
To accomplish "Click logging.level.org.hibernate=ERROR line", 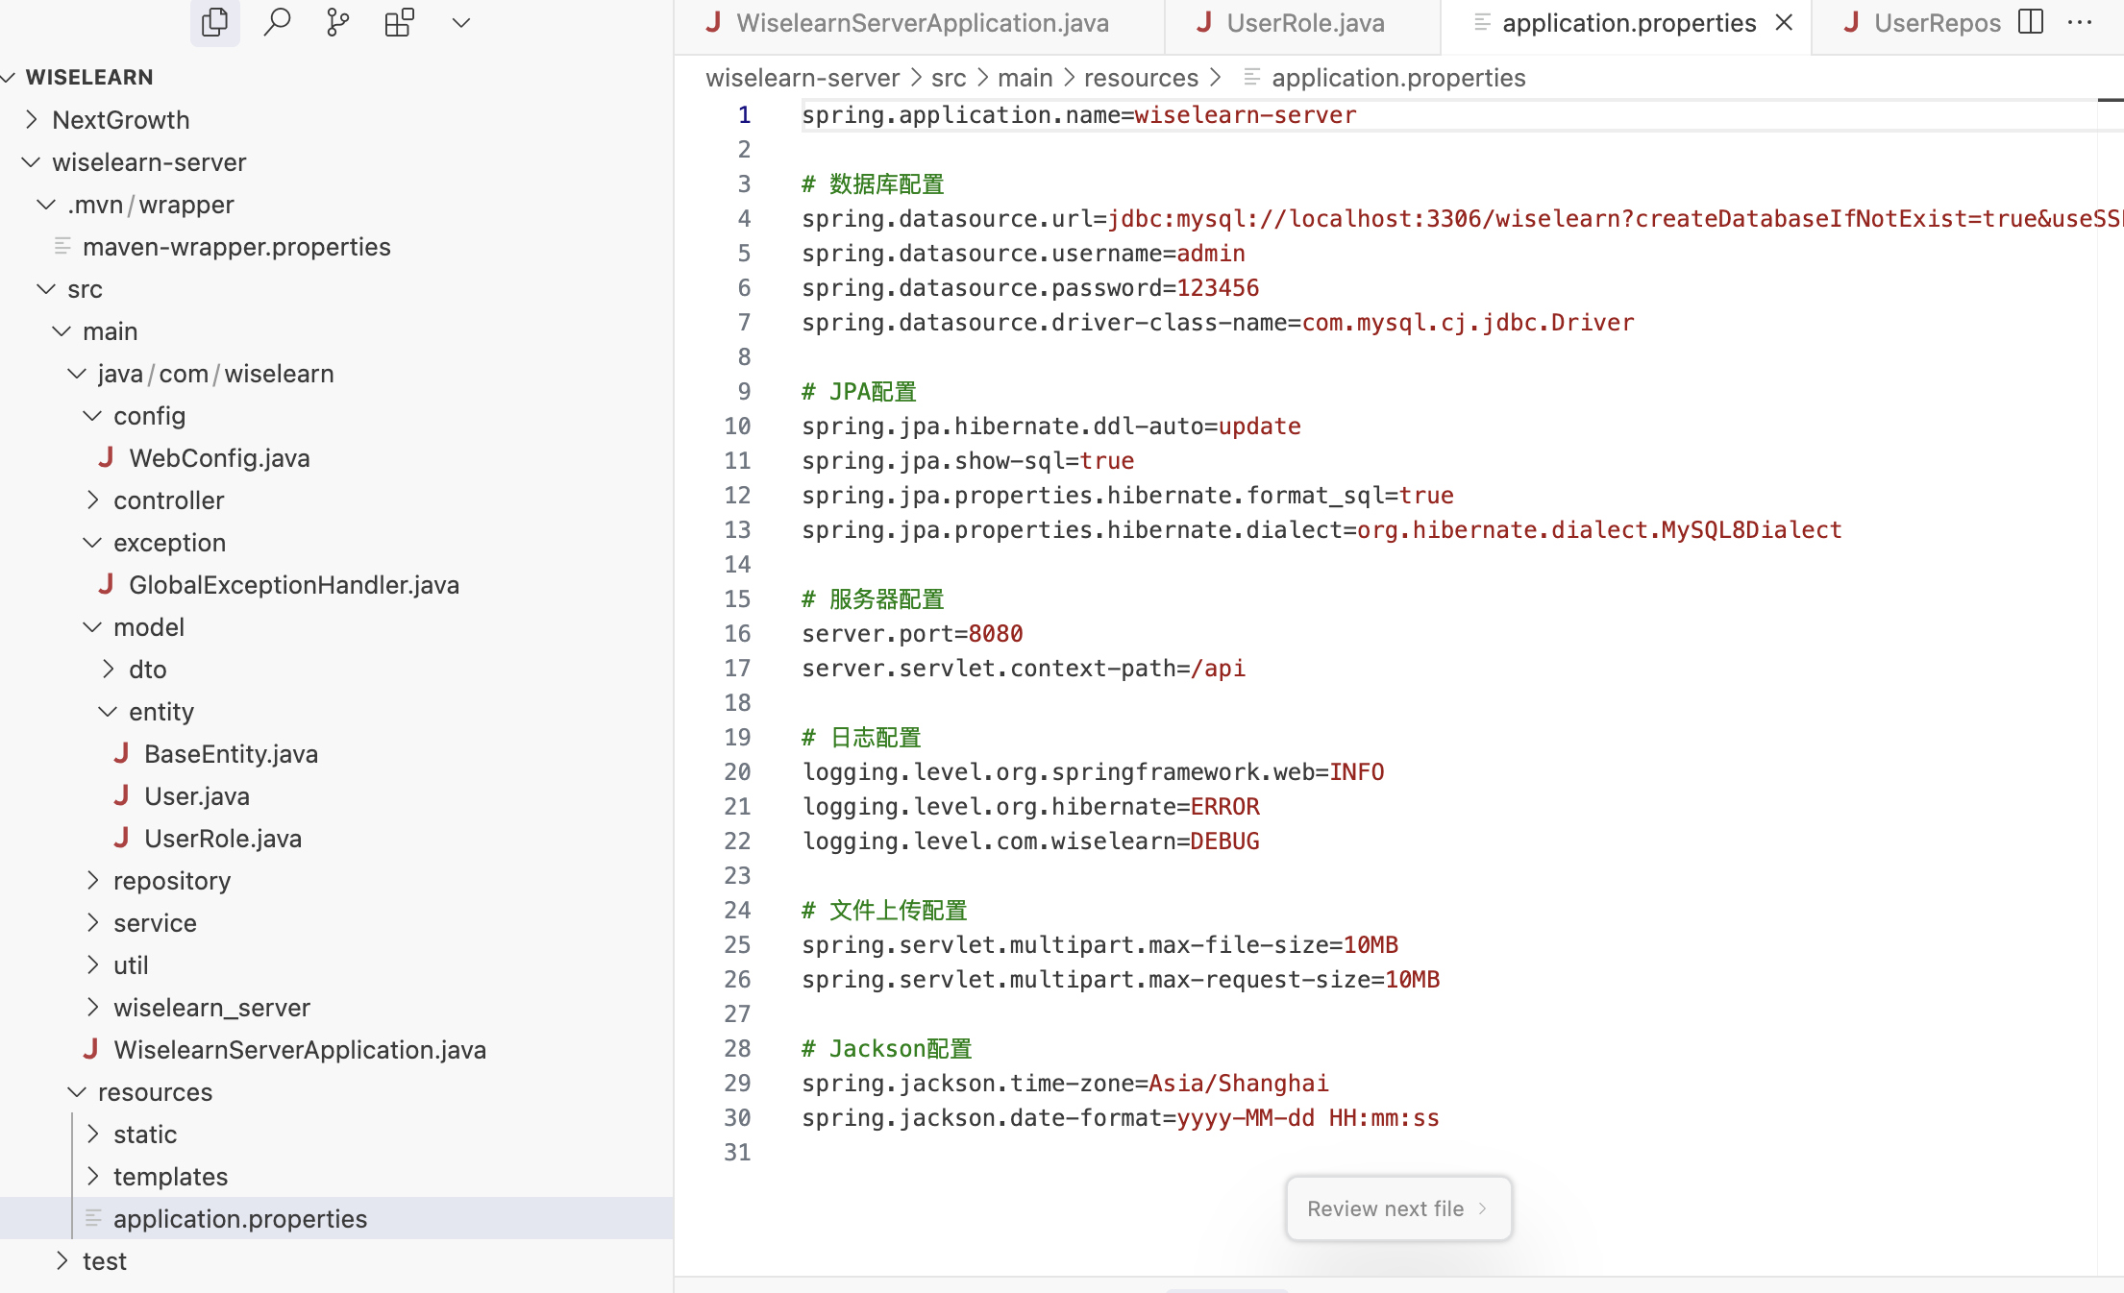I will [1031, 807].
